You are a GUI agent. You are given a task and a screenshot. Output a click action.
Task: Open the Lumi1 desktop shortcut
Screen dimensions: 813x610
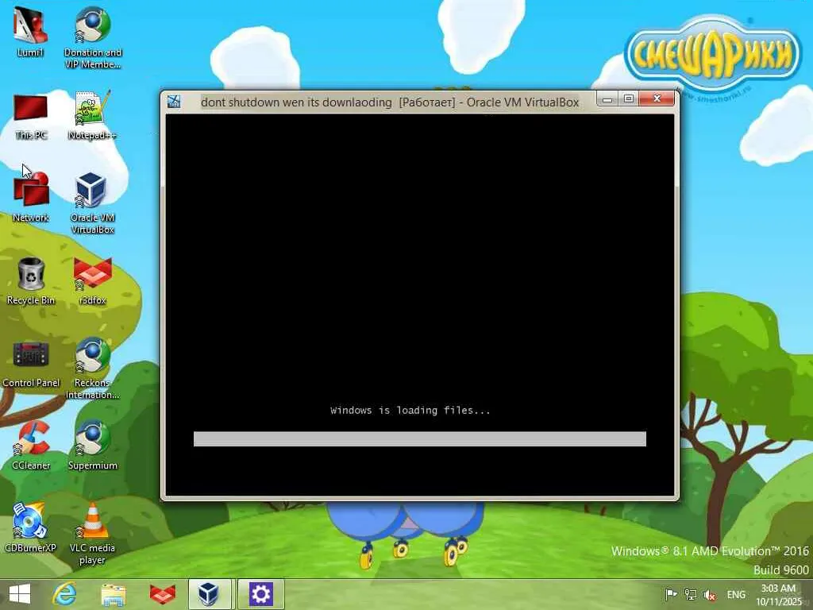point(30,32)
